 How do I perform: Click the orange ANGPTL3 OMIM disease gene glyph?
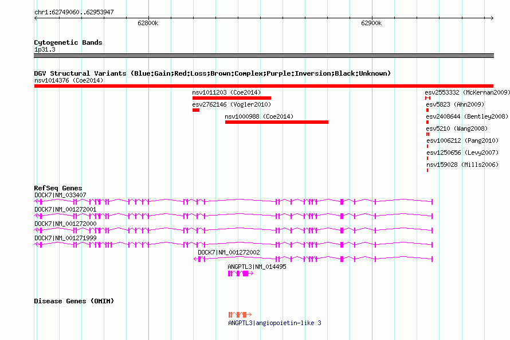(240, 315)
